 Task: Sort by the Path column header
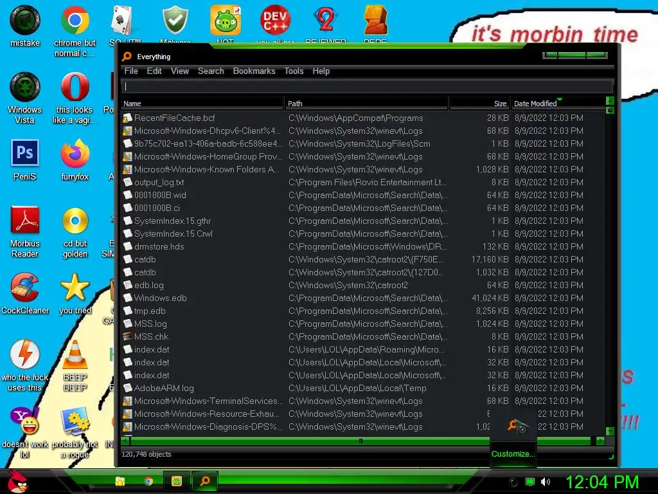(x=366, y=104)
